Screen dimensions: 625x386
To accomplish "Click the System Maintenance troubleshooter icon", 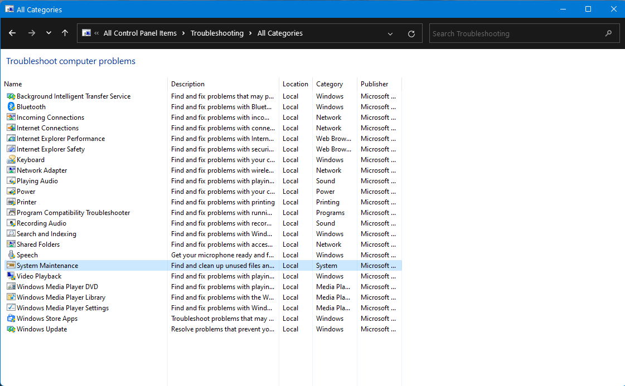I will coord(11,265).
